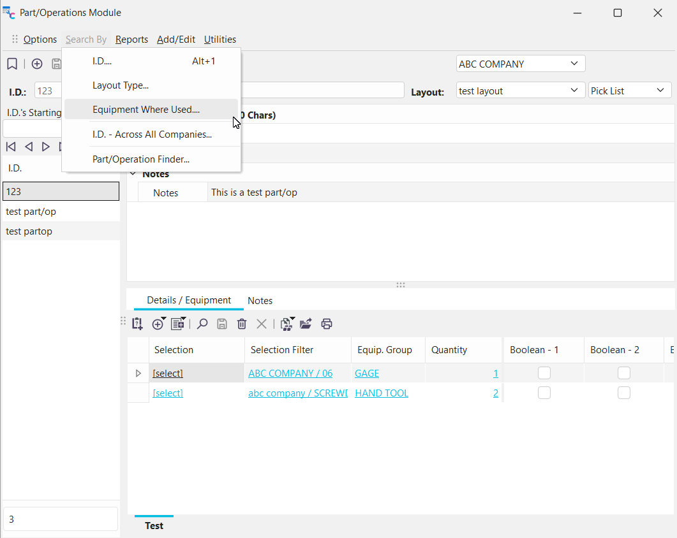Click the printer icon in details toolbar

pyautogui.click(x=327, y=324)
